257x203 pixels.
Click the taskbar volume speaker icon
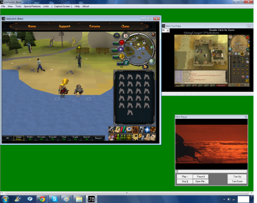coord(229,199)
